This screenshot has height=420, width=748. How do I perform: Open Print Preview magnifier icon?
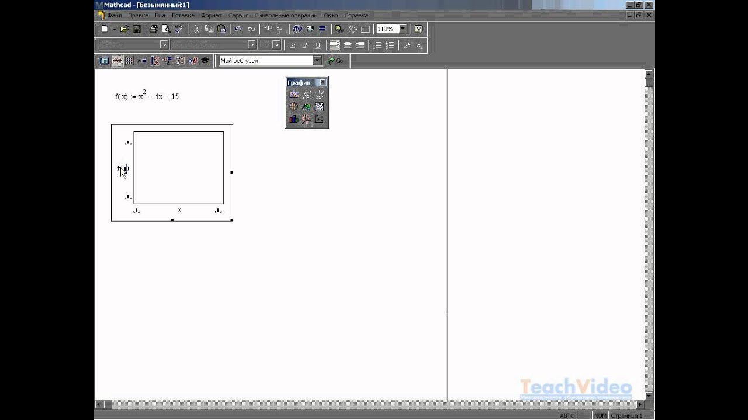pos(165,29)
